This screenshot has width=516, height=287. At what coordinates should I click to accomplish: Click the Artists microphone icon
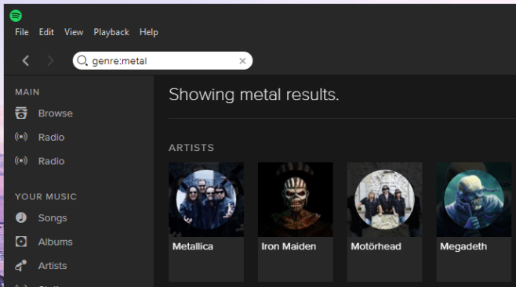[20, 266]
